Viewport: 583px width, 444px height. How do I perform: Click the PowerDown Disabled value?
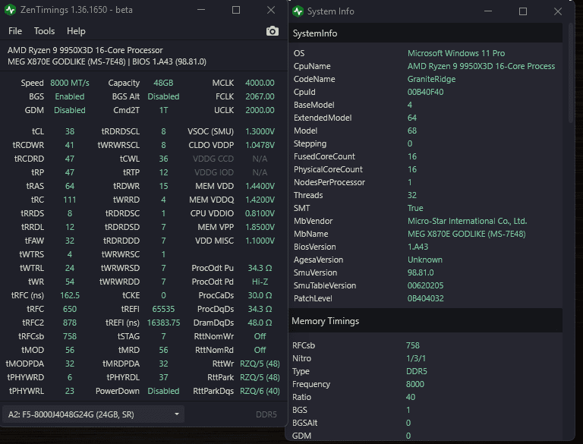163,391
